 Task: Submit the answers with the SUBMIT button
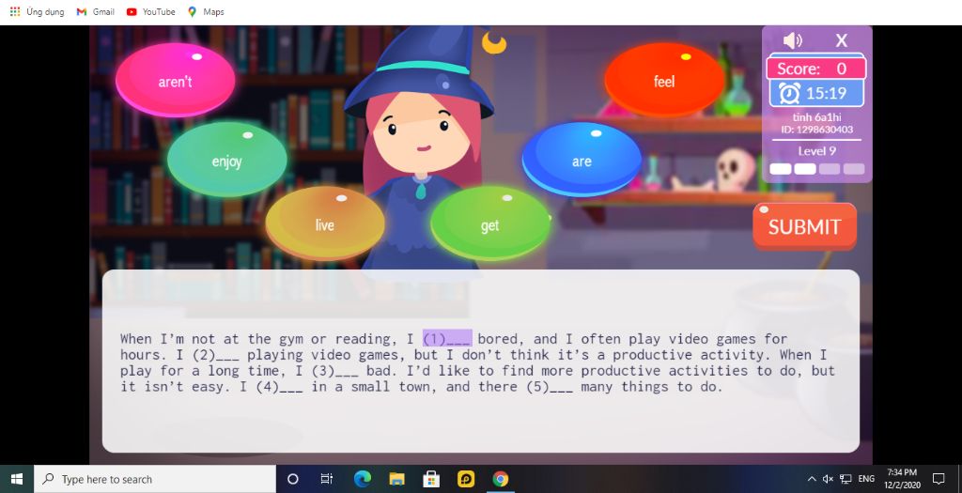click(804, 226)
